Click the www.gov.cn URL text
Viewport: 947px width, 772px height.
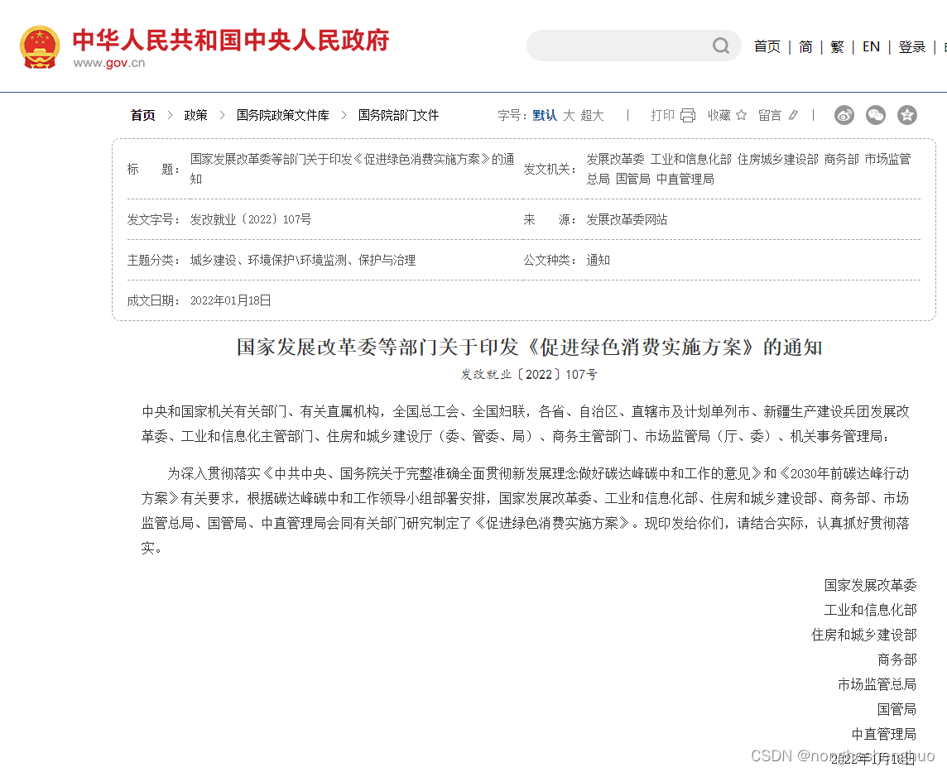109,63
